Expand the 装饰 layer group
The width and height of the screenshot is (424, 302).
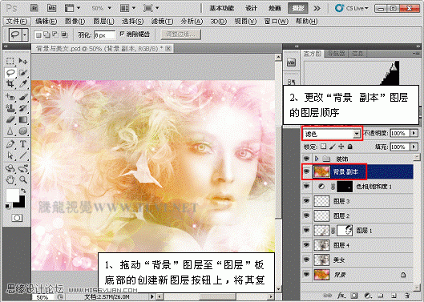coord(317,159)
